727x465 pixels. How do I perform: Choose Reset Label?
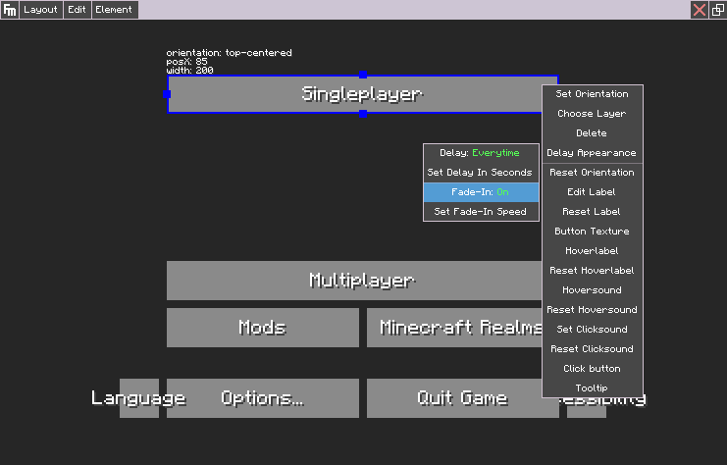592,211
